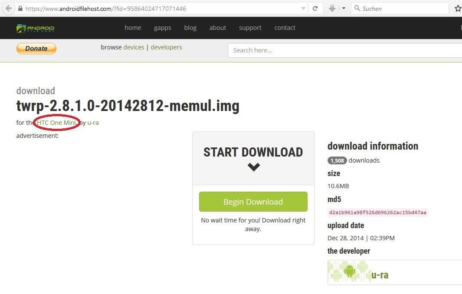Click the bookmark star icon

(458, 9)
